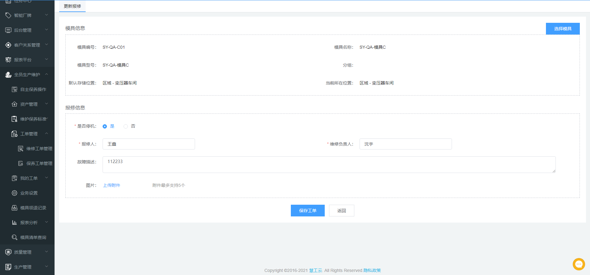Click into the 故障描述 text area
Viewport: 590px width, 275px height.
tap(329, 165)
